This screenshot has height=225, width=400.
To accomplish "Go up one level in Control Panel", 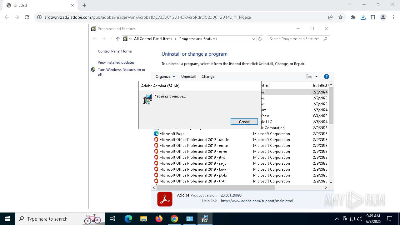I will pyautogui.click(x=117, y=39).
